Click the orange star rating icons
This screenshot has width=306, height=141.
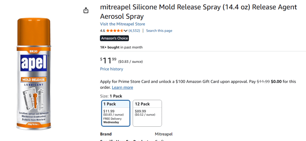pyautogui.click(x=115, y=31)
